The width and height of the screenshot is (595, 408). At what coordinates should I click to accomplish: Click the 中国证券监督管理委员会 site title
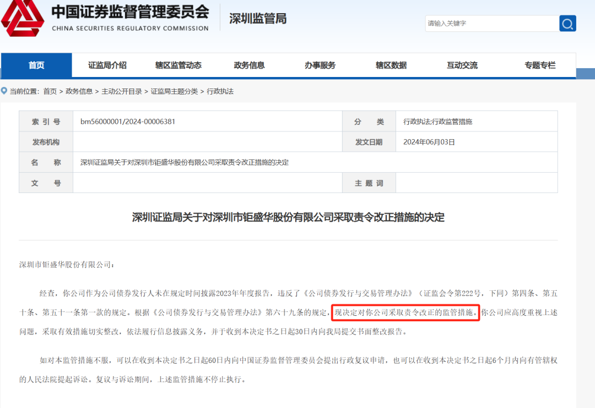pyautogui.click(x=130, y=12)
